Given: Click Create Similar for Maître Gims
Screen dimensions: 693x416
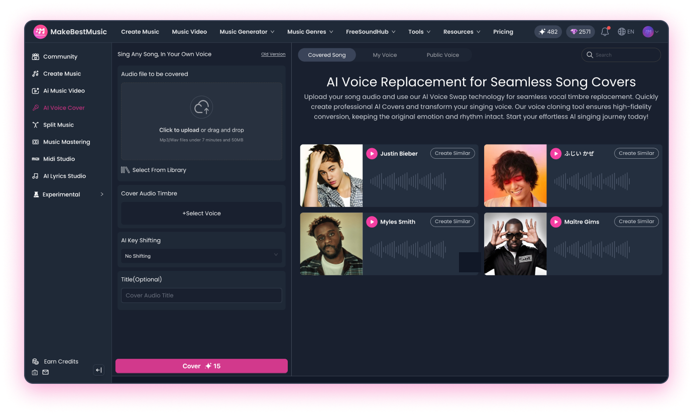Looking at the screenshot, I should (636, 221).
